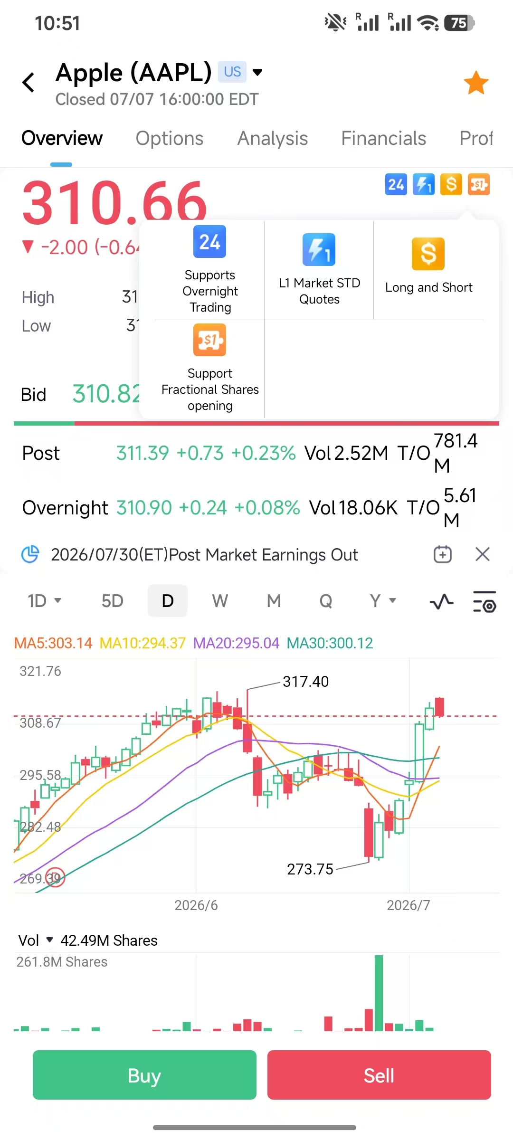Tap the mute notification status icon
This screenshot has width=513, height=1140.
335,22
